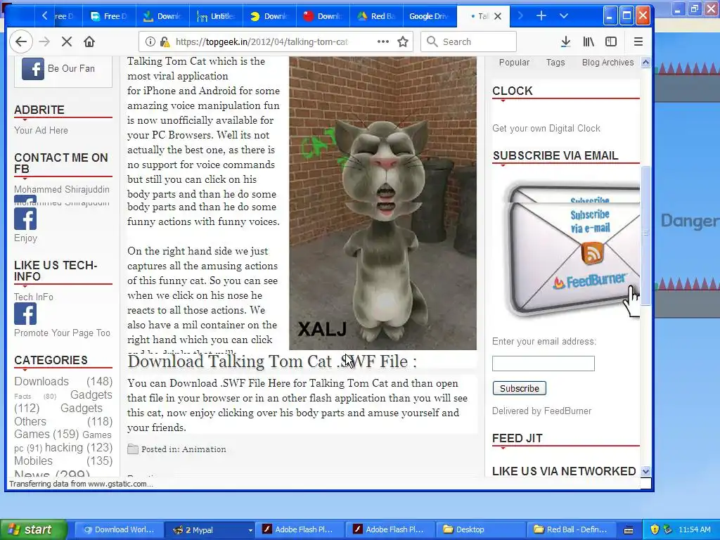720x540 pixels.
Task: Go back to the previous page
Action: pos(21,41)
